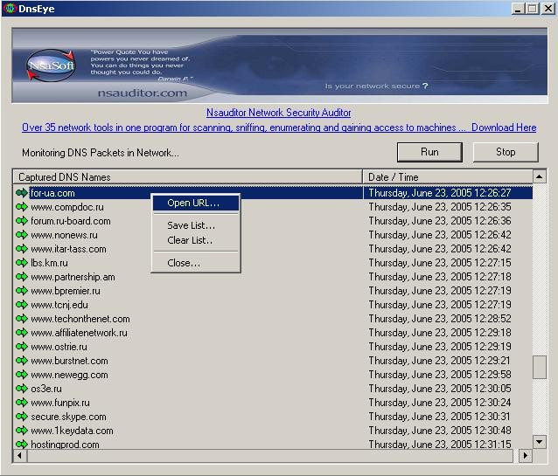Select the www.affiliatenetwork.ru entry
This screenshot has height=476, width=558.
coord(79,333)
